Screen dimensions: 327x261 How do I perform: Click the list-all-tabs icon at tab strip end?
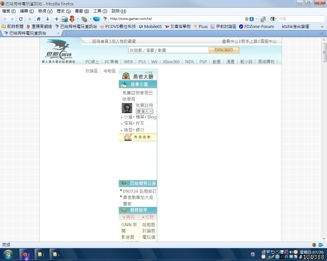tap(321, 33)
